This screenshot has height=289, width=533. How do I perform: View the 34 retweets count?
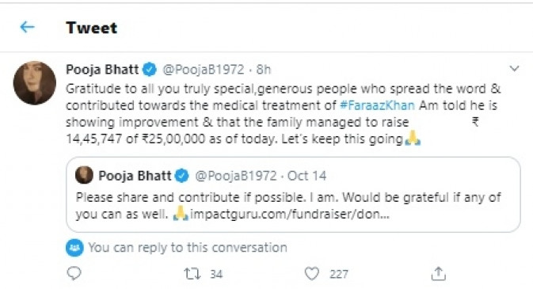216,274
